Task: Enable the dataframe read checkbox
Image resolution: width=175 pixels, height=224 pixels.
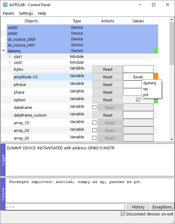Action: [x=94, y=107]
